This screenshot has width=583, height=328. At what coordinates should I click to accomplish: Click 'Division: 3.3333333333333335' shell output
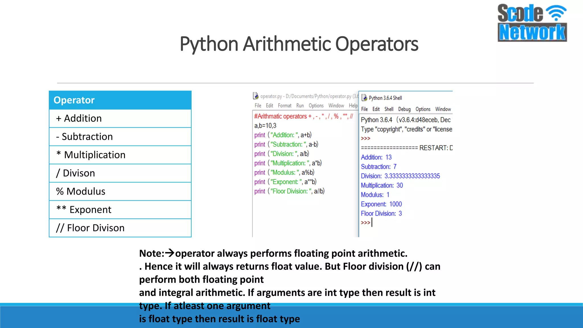pyautogui.click(x=400, y=176)
